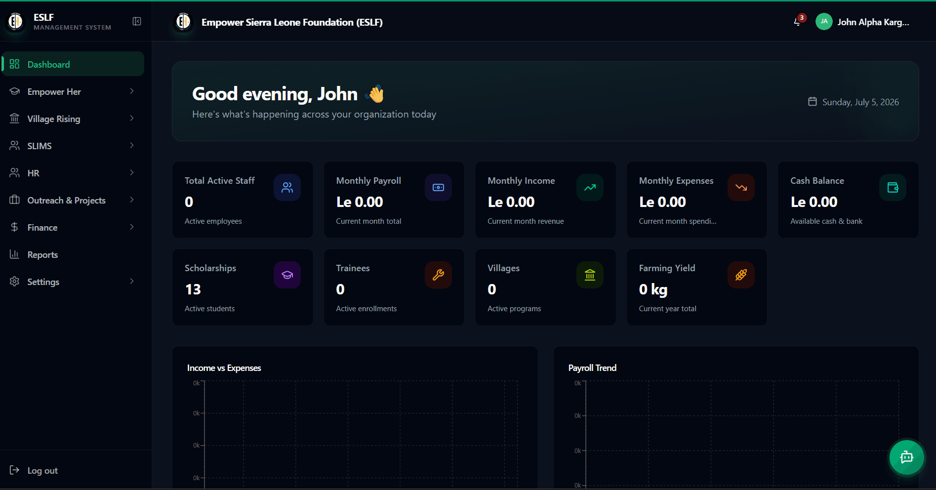Open the Settings menu label
Screen dimensions: 936x490
pos(43,282)
